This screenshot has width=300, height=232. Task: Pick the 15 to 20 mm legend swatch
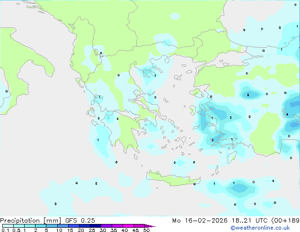click(x=73, y=226)
